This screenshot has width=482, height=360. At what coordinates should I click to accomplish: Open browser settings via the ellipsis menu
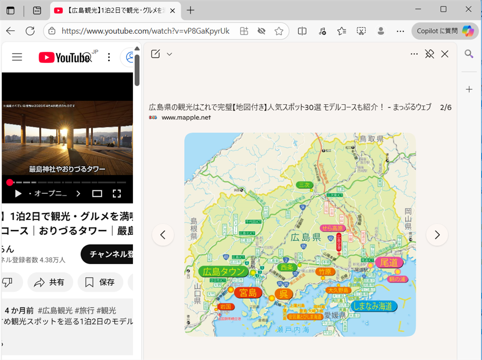pos(400,30)
